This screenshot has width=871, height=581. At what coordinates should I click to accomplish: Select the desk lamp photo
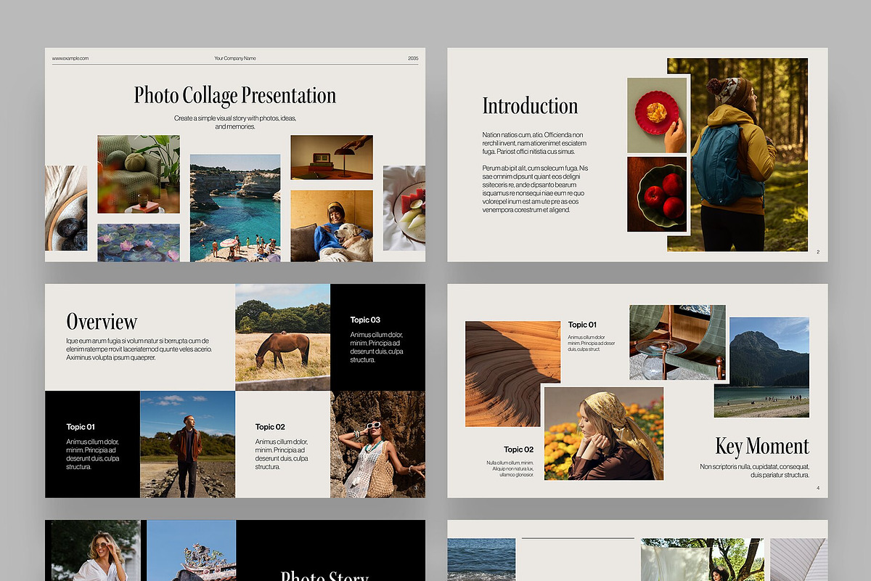[332, 158]
